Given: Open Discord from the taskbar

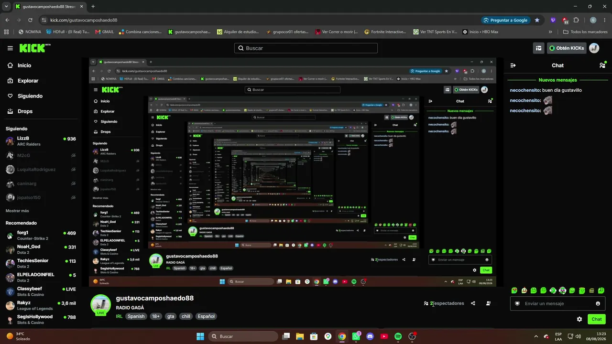Looking at the screenshot, I should pyautogui.click(x=370, y=336).
